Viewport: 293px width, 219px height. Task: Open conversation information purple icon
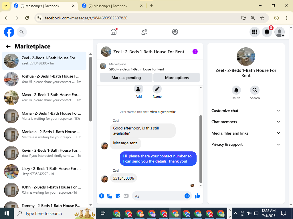pyautogui.click(x=195, y=52)
